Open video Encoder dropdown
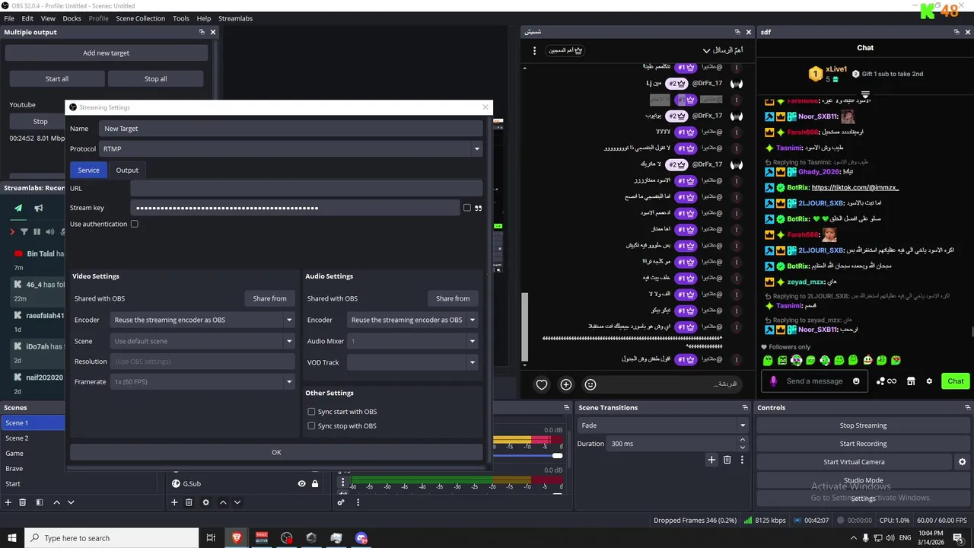Viewport: 974px width, 548px height. 202,320
